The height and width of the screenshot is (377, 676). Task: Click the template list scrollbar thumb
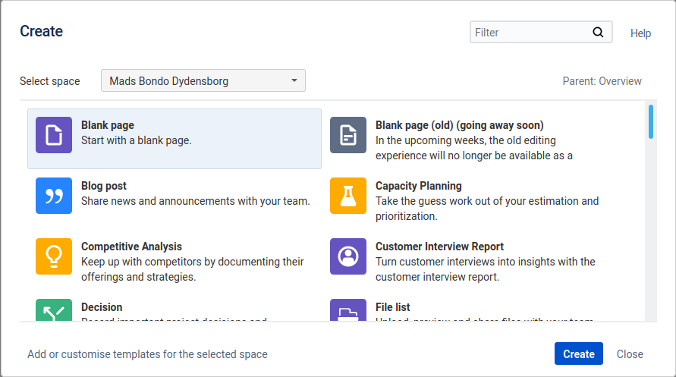[650, 122]
